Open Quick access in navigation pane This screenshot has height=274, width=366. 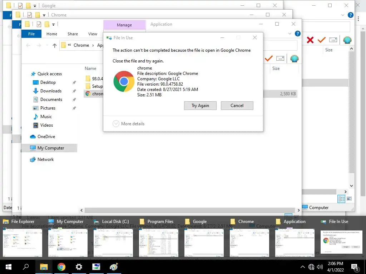pos(49,74)
